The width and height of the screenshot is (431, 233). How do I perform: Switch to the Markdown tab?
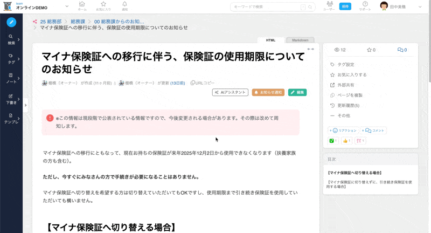(300, 40)
